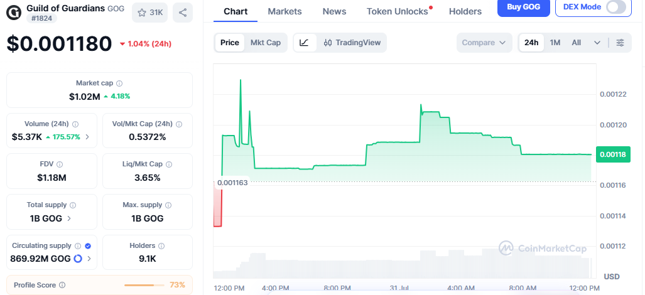Click the $1.18M FDV value
Screen dimensions: 645x295
[x=51, y=178]
